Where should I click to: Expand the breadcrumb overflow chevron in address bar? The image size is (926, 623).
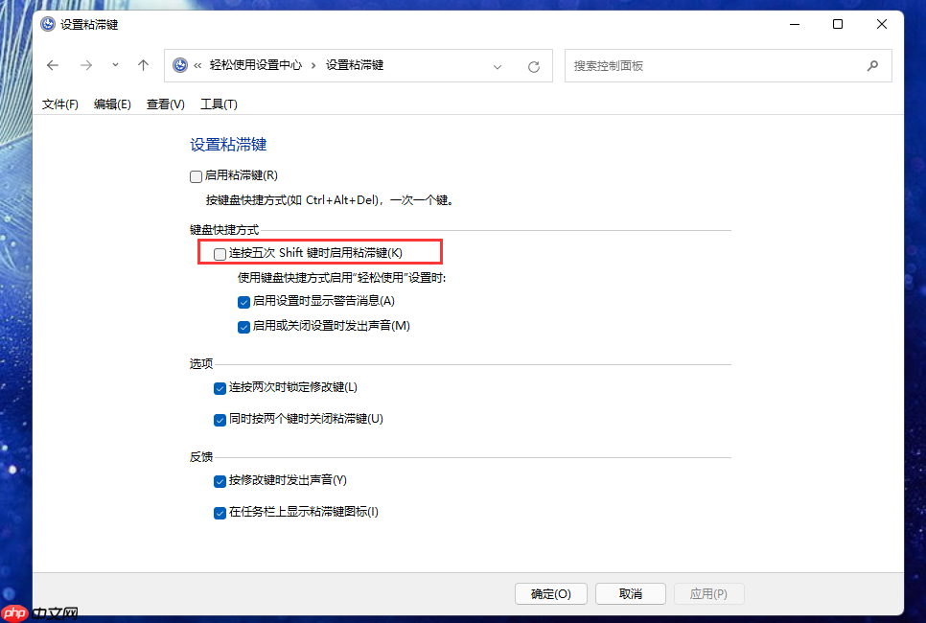coord(197,65)
